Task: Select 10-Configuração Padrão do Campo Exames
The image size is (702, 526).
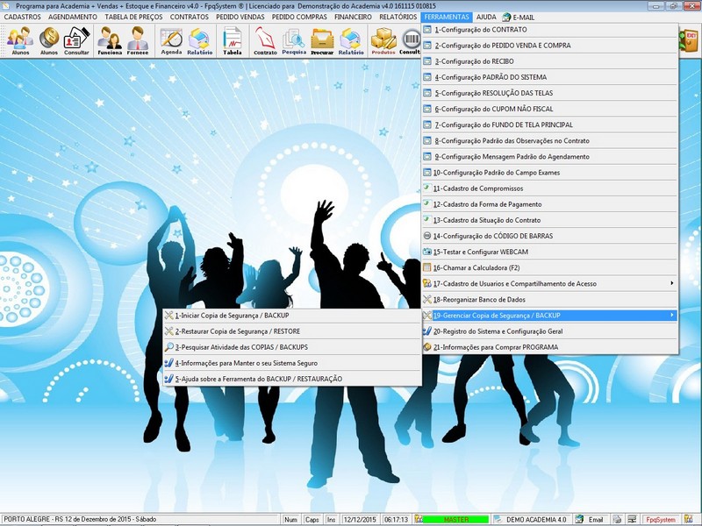Action: (x=550, y=172)
